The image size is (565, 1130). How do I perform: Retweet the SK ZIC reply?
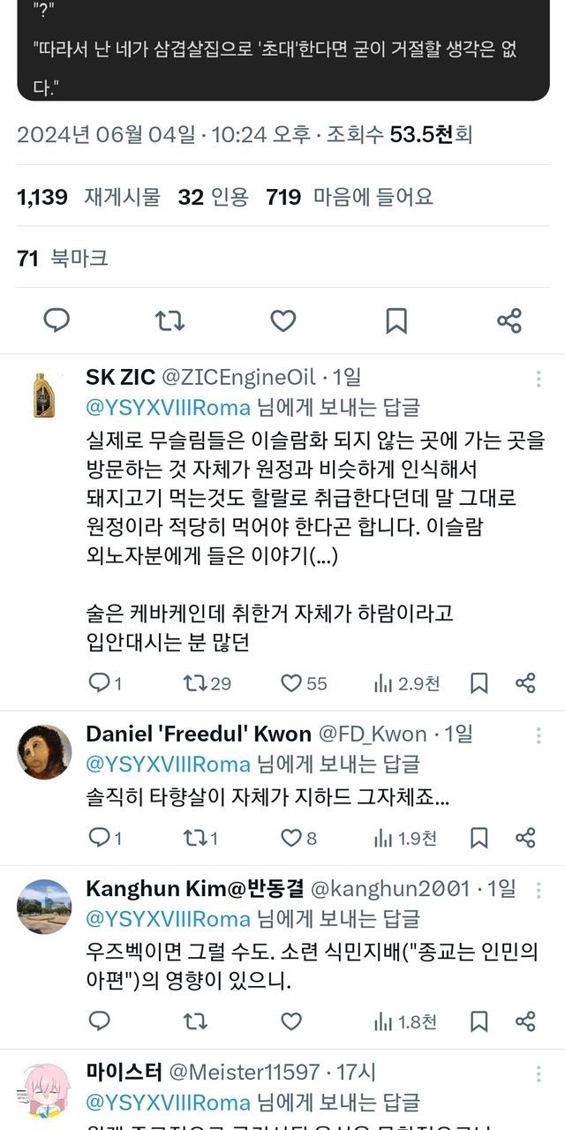[194, 682]
